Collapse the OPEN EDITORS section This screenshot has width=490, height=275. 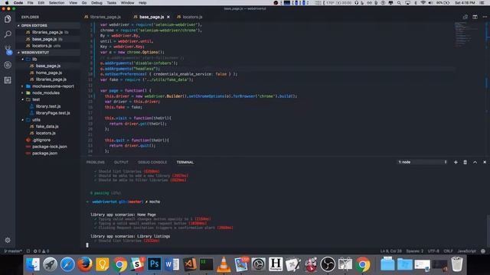(34, 25)
